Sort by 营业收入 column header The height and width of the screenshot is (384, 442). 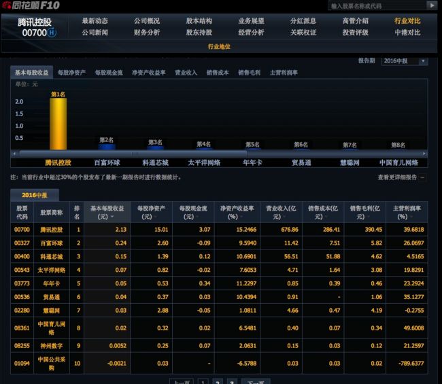[281, 213]
